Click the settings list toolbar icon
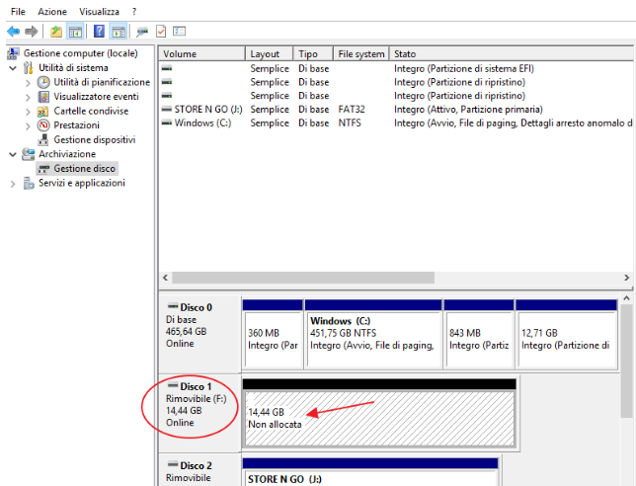Screen dimensions: 636x486 [179, 32]
